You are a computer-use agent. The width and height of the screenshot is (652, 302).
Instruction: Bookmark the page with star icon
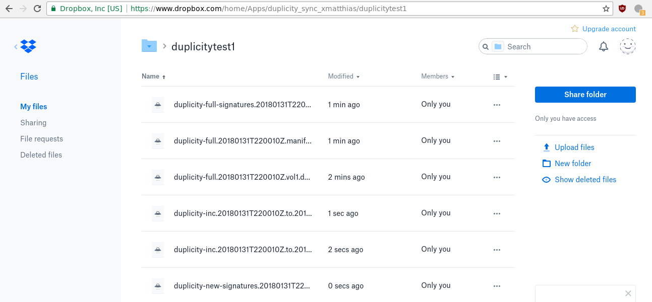tap(606, 9)
